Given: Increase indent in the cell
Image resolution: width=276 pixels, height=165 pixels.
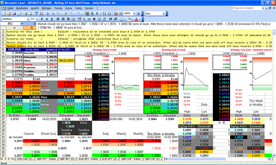Looking at the screenshot, I should tap(115, 19).
